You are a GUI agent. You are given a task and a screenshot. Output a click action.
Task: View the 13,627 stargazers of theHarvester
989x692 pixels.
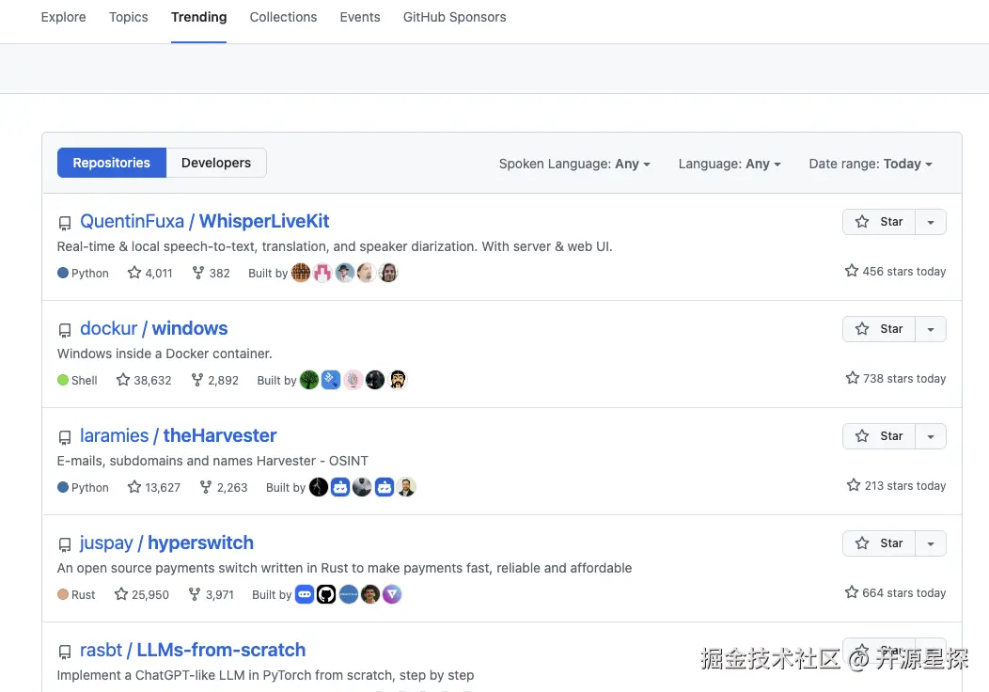point(154,488)
